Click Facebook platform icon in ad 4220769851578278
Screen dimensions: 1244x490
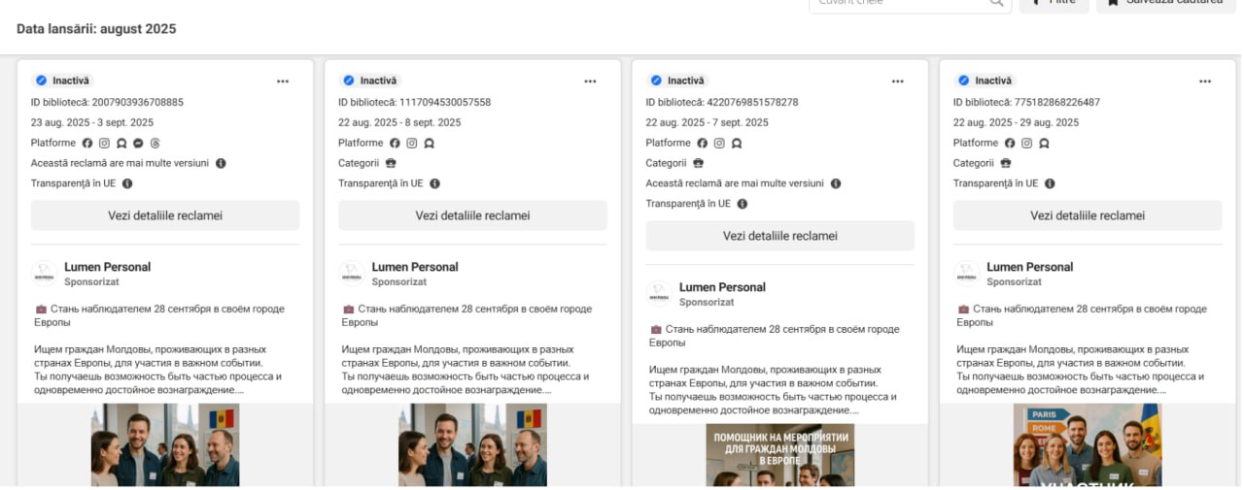tap(703, 143)
